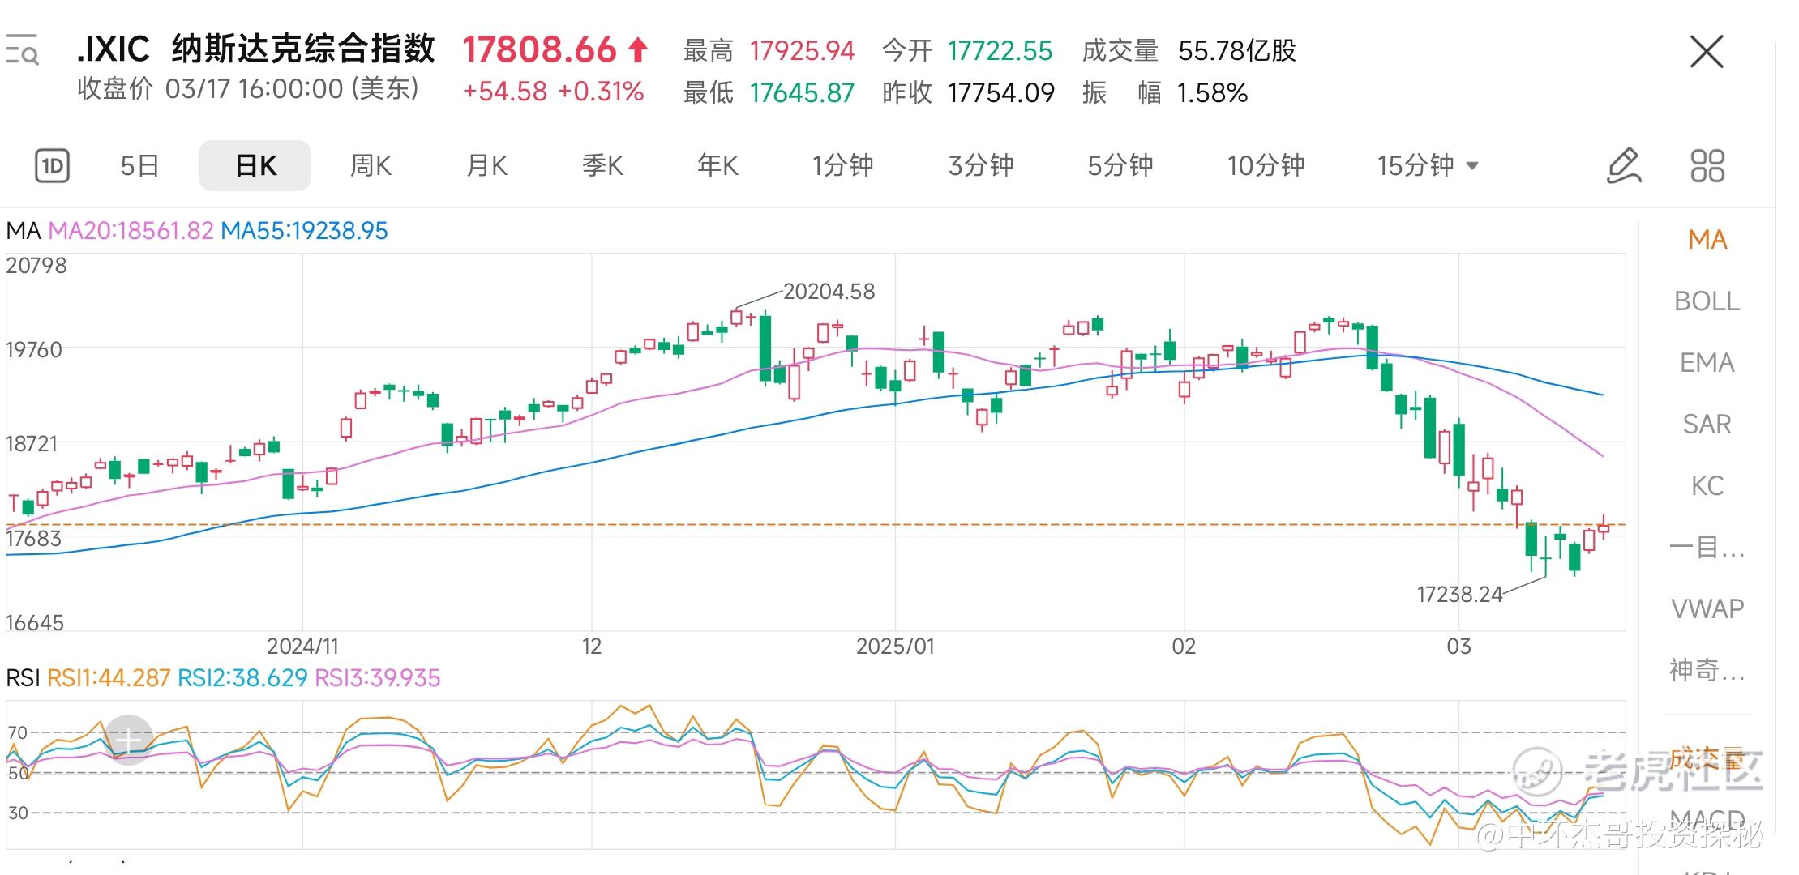Open the stock search list icon
The image size is (1799, 875).
click(22, 50)
